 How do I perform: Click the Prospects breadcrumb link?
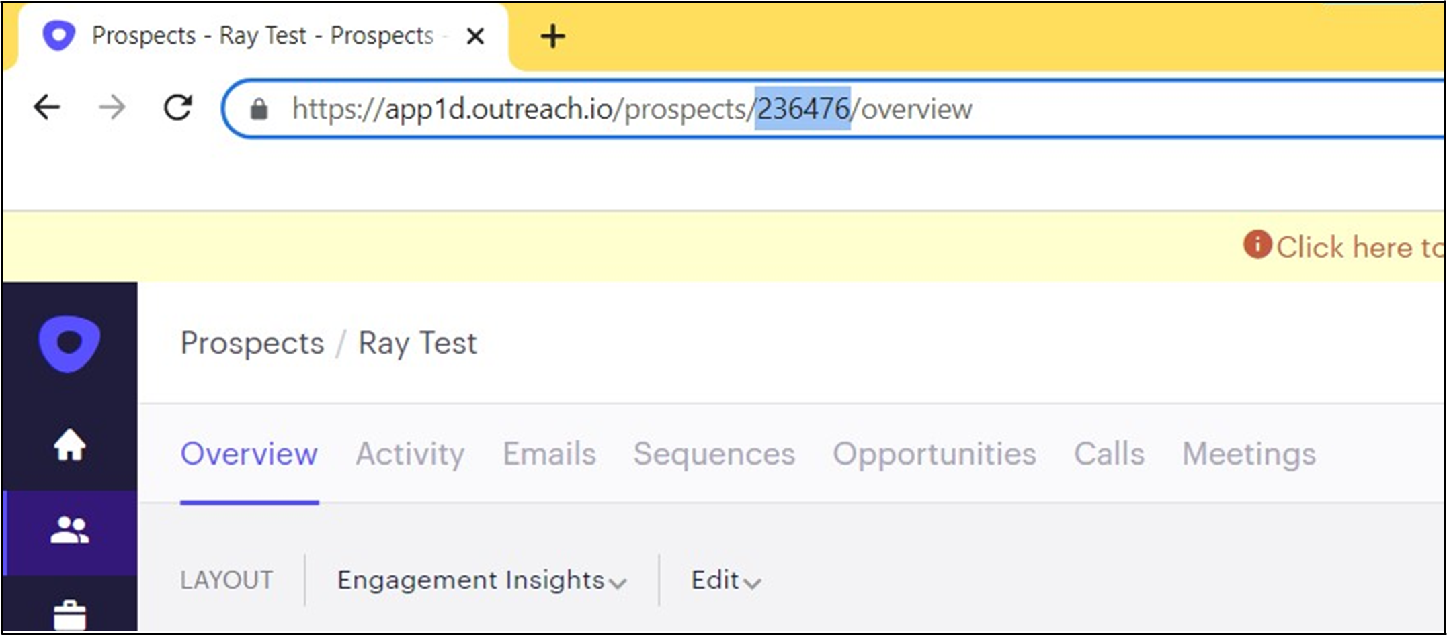tap(251, 343)
